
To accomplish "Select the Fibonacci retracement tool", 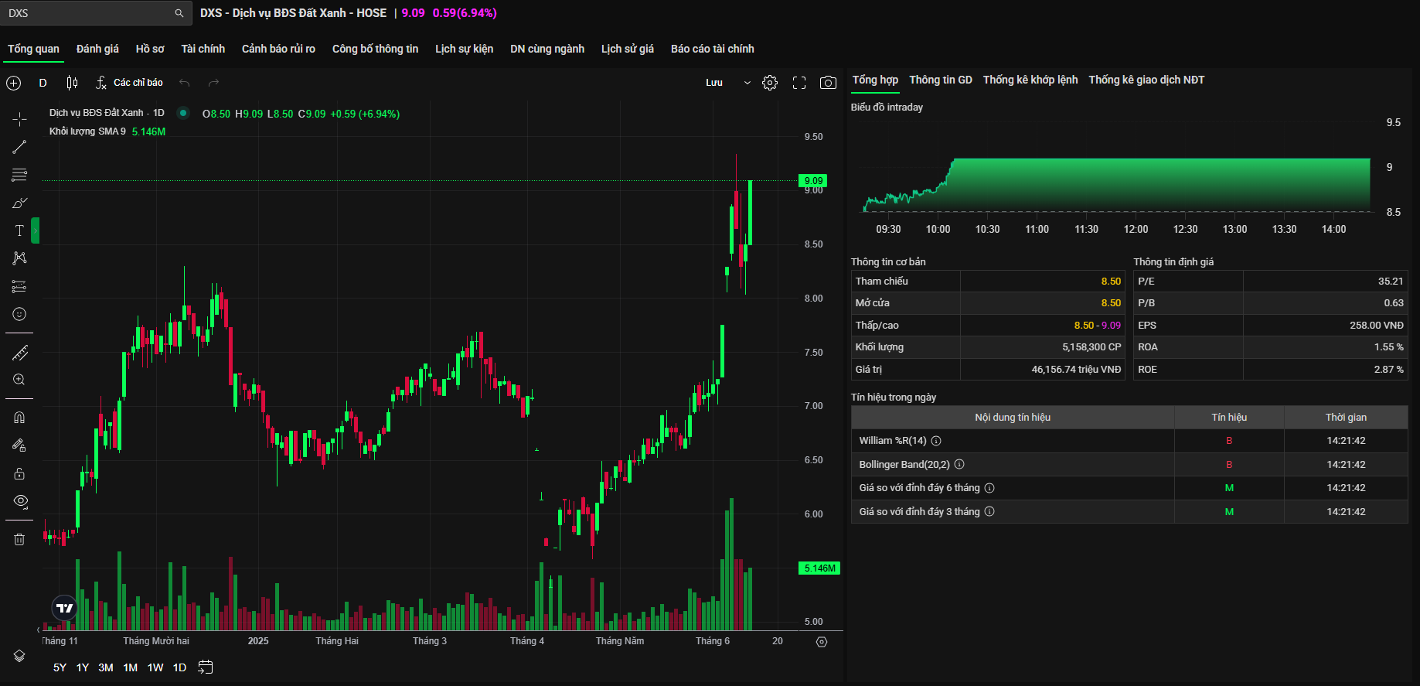I will [20, 175].
